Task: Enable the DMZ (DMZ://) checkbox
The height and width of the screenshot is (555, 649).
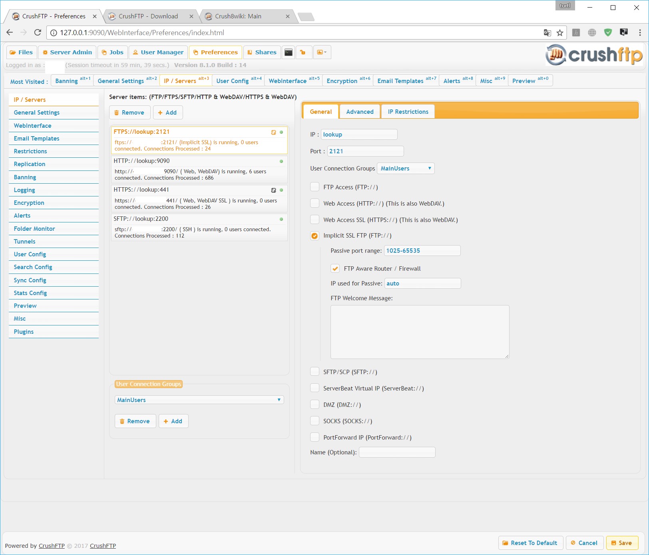Action: (x=315, y=404)
